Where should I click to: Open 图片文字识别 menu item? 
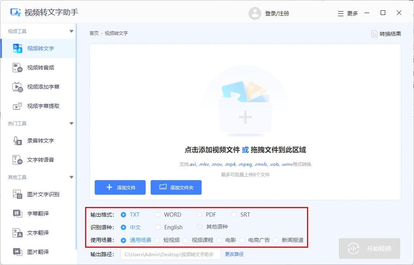pyautogui.click(x=38, y=194)
